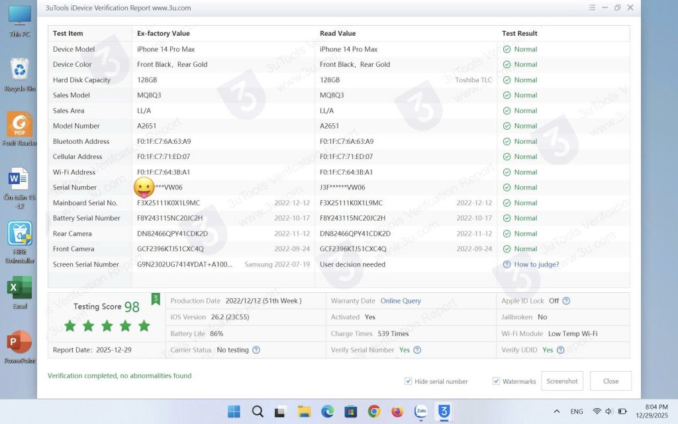This screenshot has height=424, width=678.
Task: Open Zalo from the taskbar
Action: tap(420, 411)
